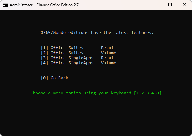
Task: Click "Volume" on the Office Suites row
Action: pos(108,53)
